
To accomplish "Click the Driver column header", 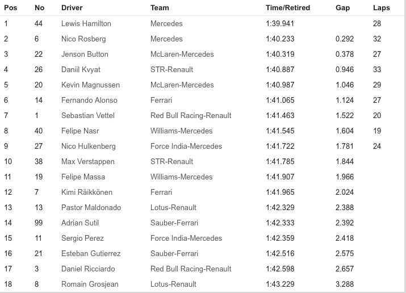I will [72, 8].
